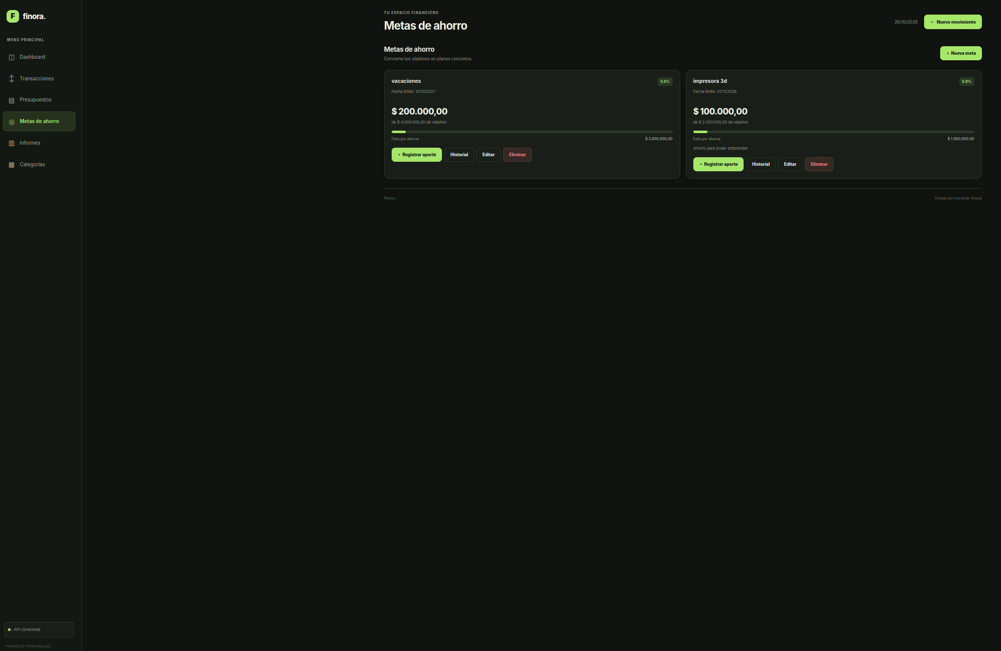Click the green Finora F logo icon
The width and height of the screenshot is (1001, 651).
pyautogui.click(x=13, y=16)
